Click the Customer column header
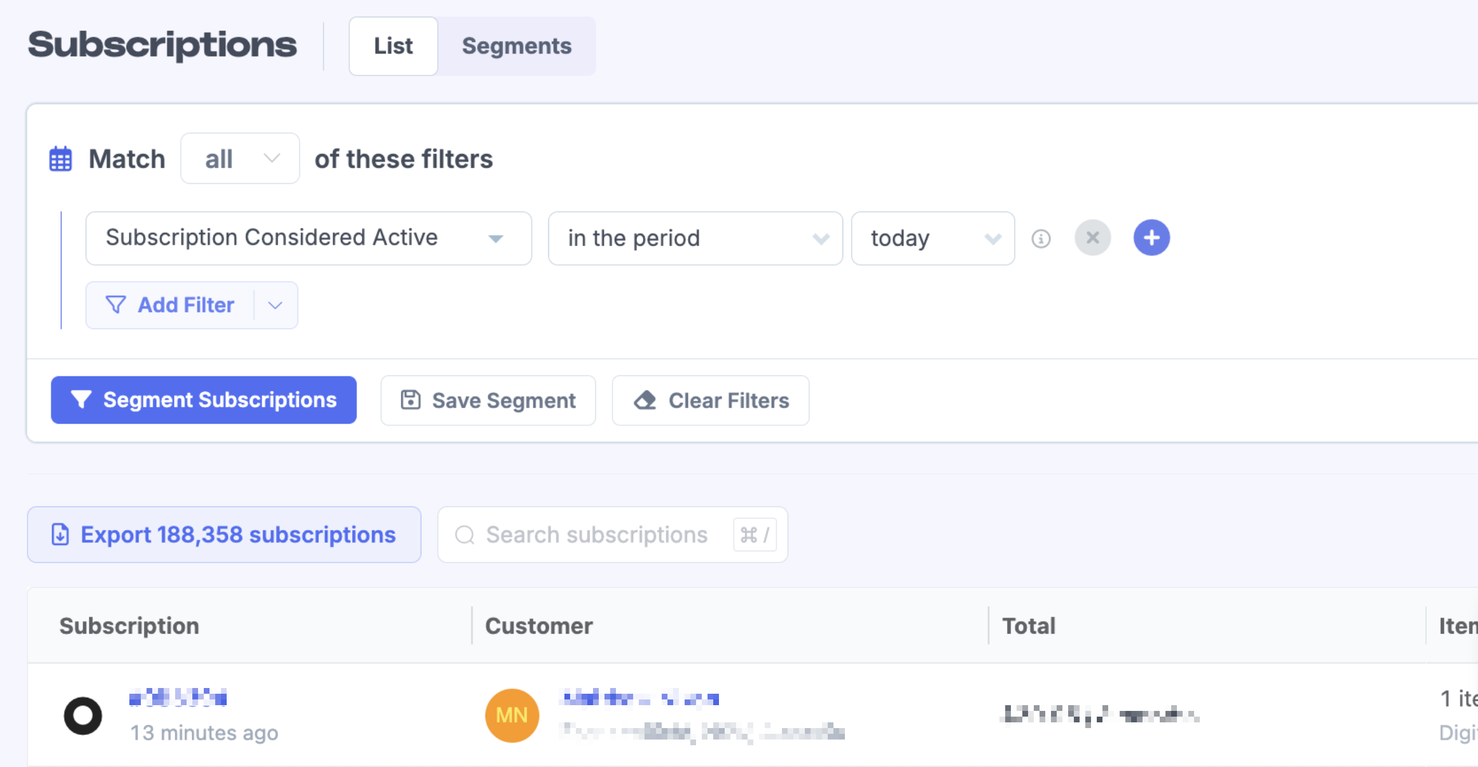Viewport: 1478px width, 767px height. click(539, 625)
